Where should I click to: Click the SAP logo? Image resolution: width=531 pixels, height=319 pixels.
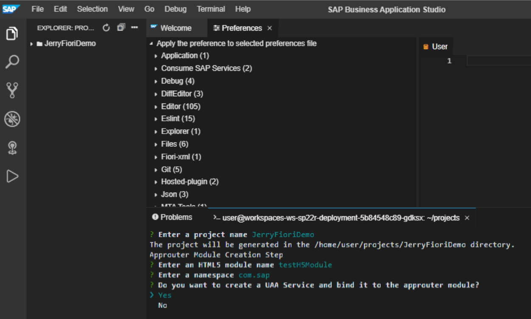click(11, 9)
